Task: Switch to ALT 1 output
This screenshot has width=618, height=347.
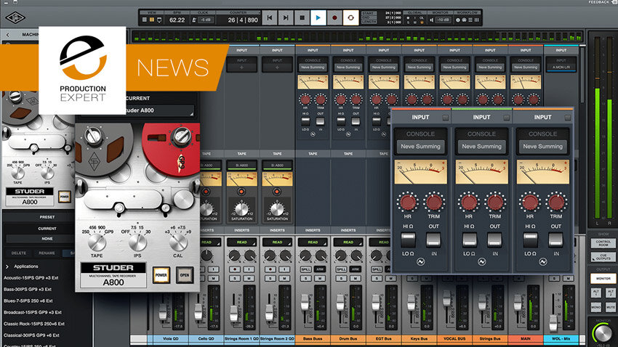Action: (x=596, y=293)
